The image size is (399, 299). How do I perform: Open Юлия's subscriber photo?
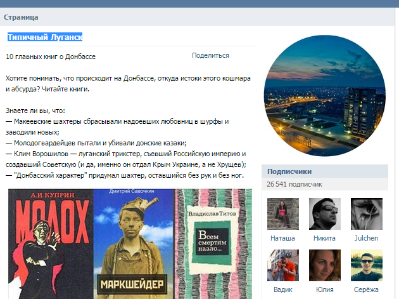coord(325,265)
